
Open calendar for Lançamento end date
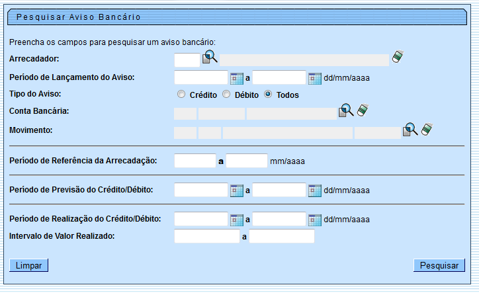[315, 78]
